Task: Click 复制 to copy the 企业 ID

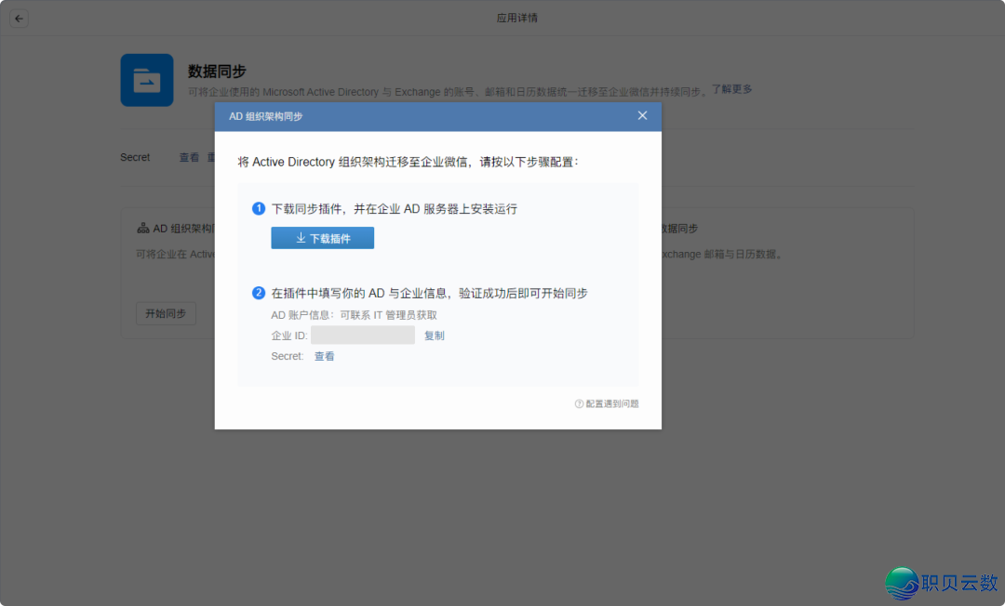Action: 435,336
